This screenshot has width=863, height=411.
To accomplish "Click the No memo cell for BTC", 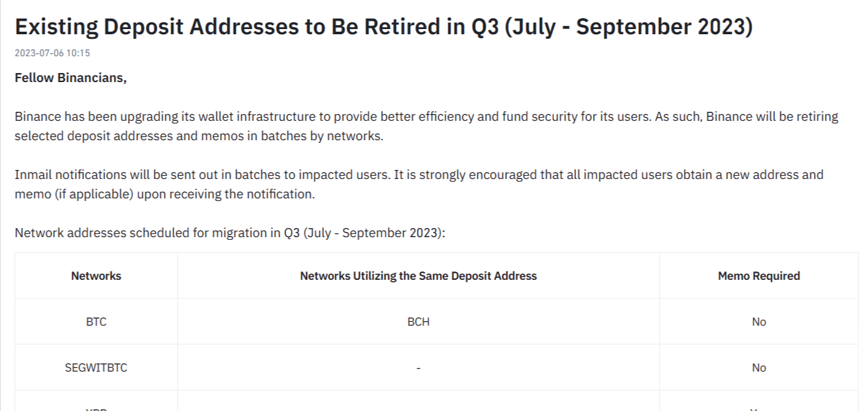I will (x=759, y=322).
